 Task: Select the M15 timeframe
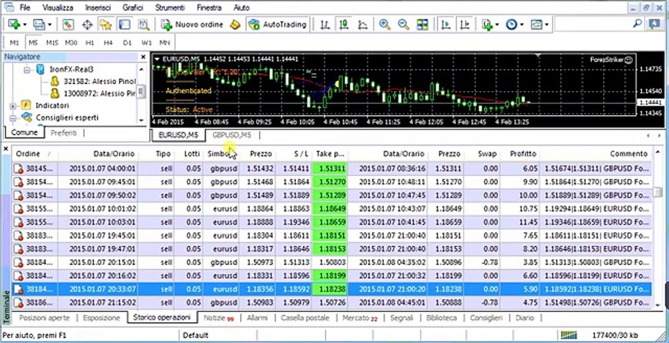[x=52, y=42]
